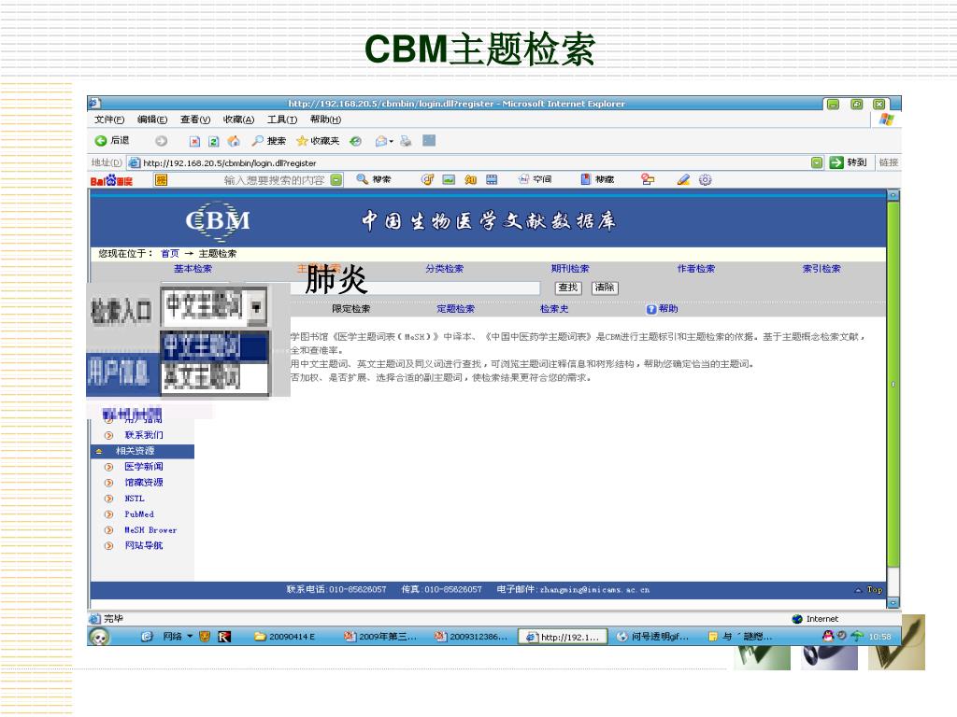
Task: Open 馆藏资源 sidebar link
Action: pos(143,483)
